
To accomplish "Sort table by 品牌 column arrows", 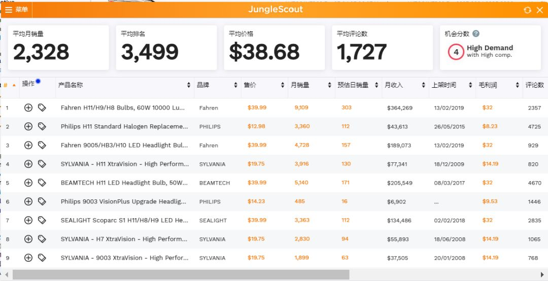I will 235,85.
